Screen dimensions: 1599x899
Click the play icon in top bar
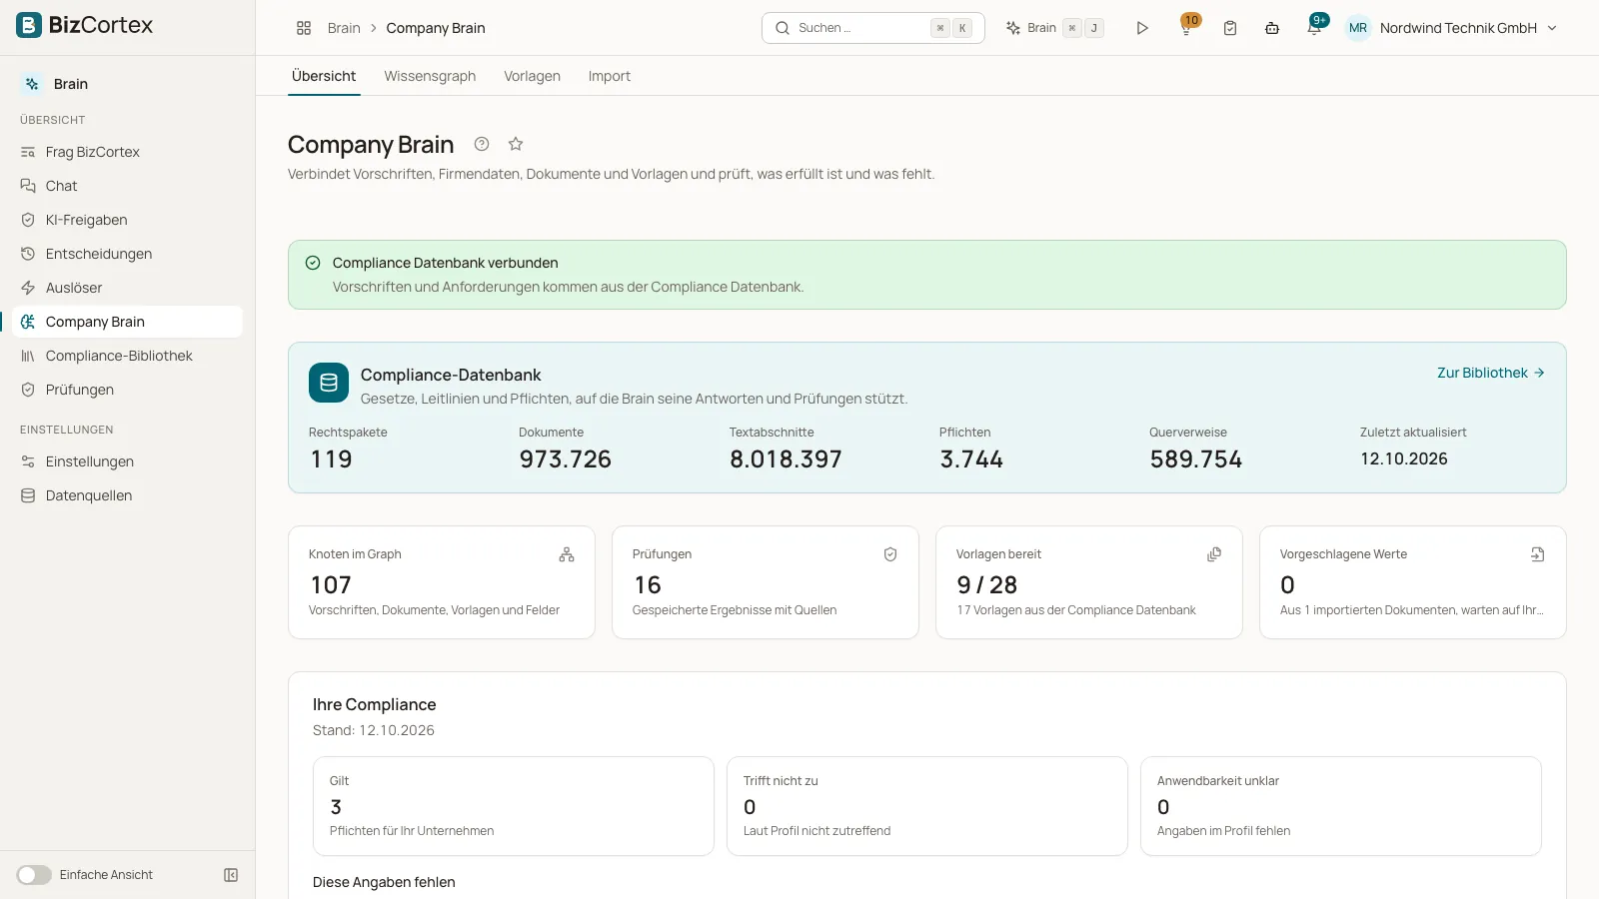[x=1142, y=28]
